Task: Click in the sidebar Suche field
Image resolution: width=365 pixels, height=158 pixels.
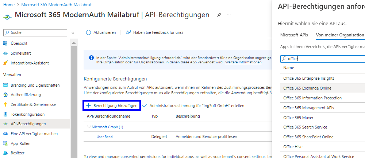Action: [35, 33]
